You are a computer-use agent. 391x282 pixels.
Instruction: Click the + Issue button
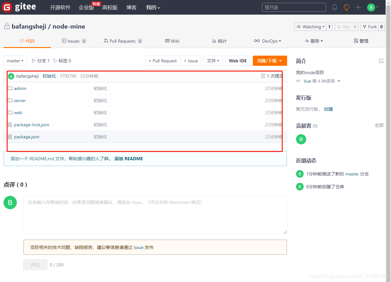[191, 61]
